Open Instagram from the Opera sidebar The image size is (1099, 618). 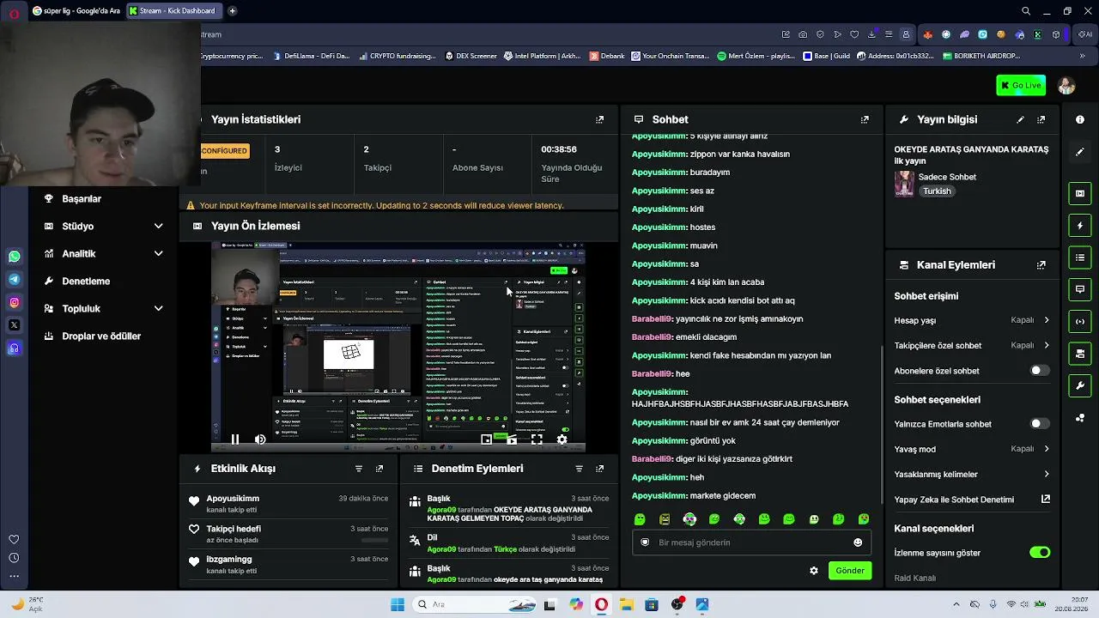[15, 302]
